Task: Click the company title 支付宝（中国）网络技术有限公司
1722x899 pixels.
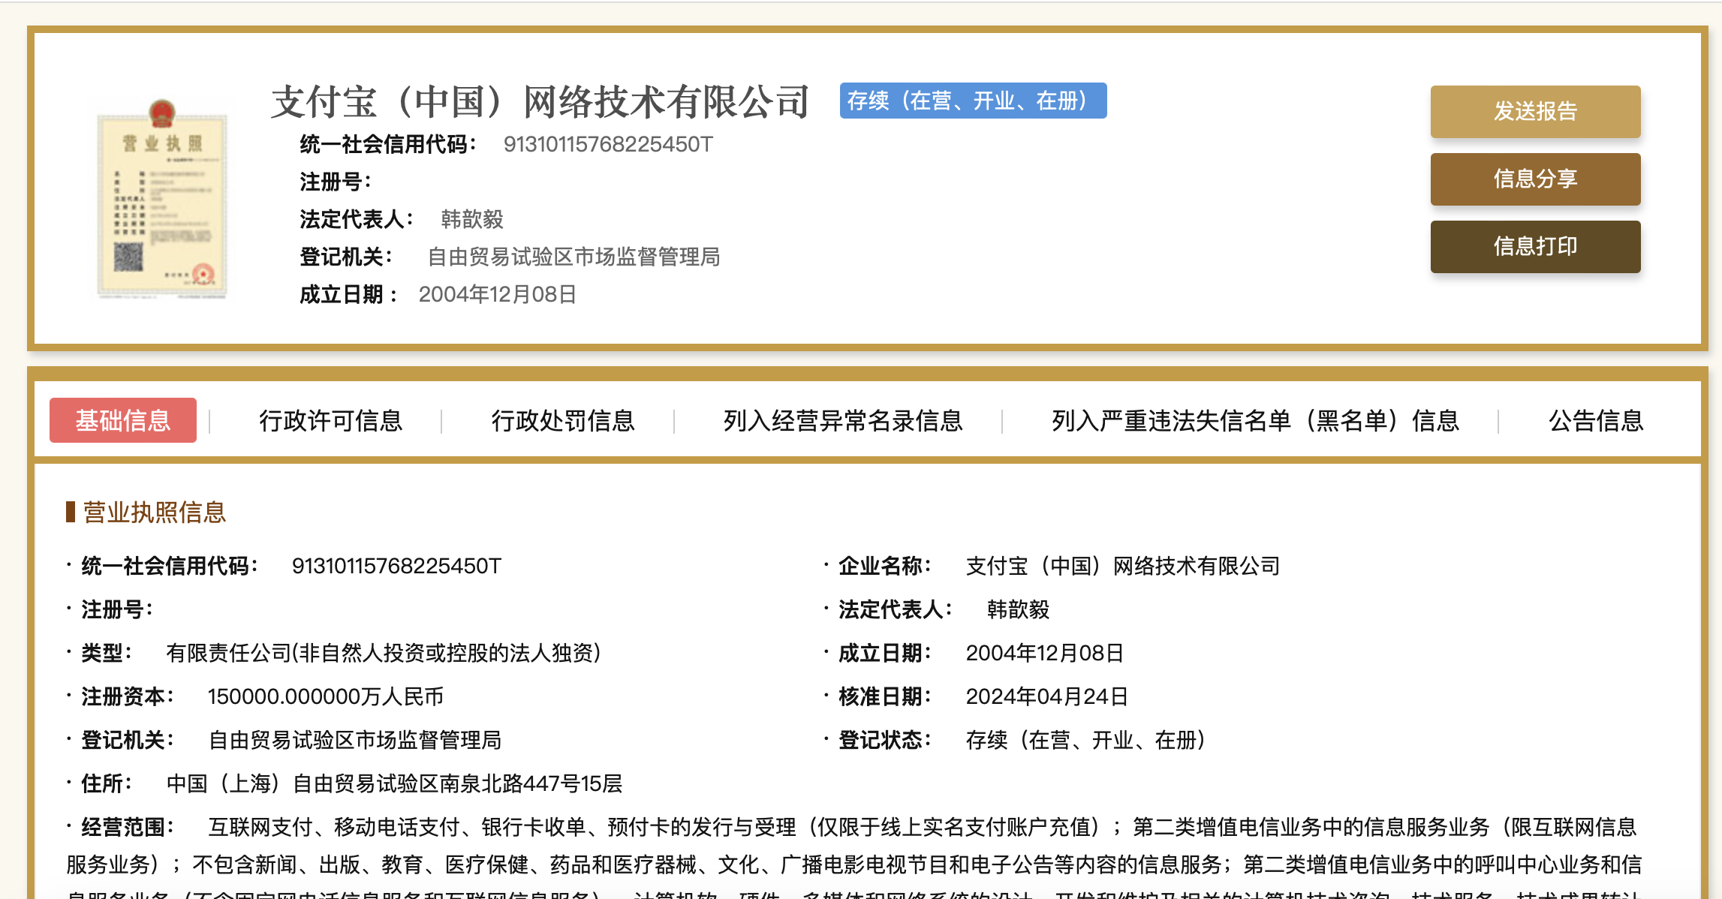Action: click(540, 102)
